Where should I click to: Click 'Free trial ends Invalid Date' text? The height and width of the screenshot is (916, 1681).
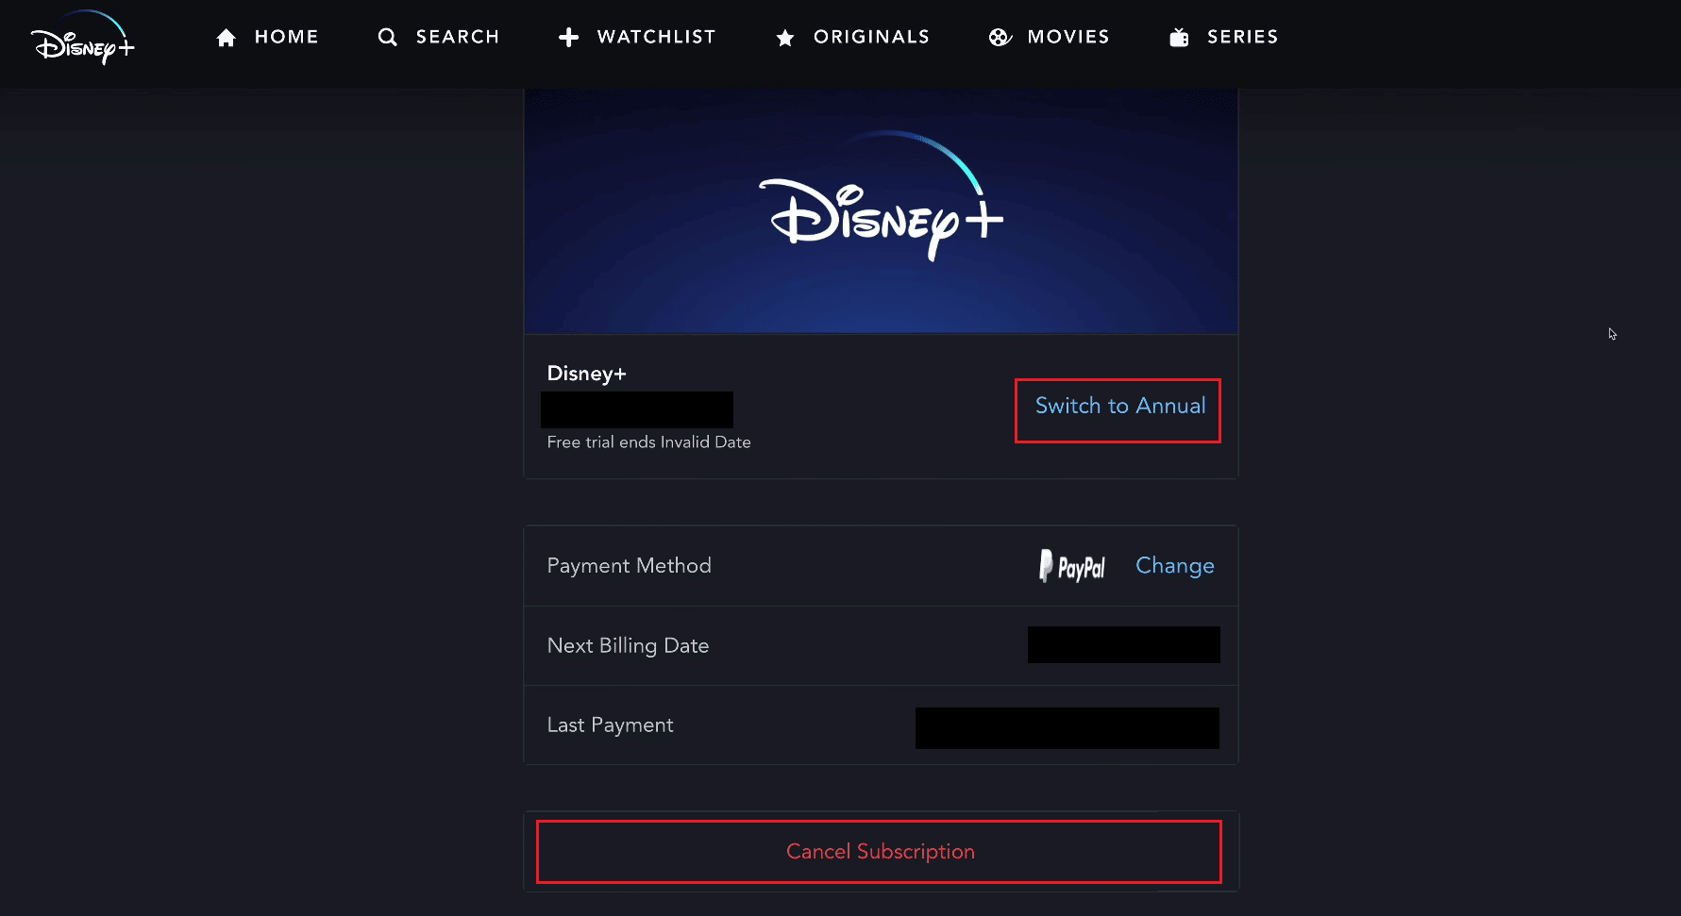648,442
